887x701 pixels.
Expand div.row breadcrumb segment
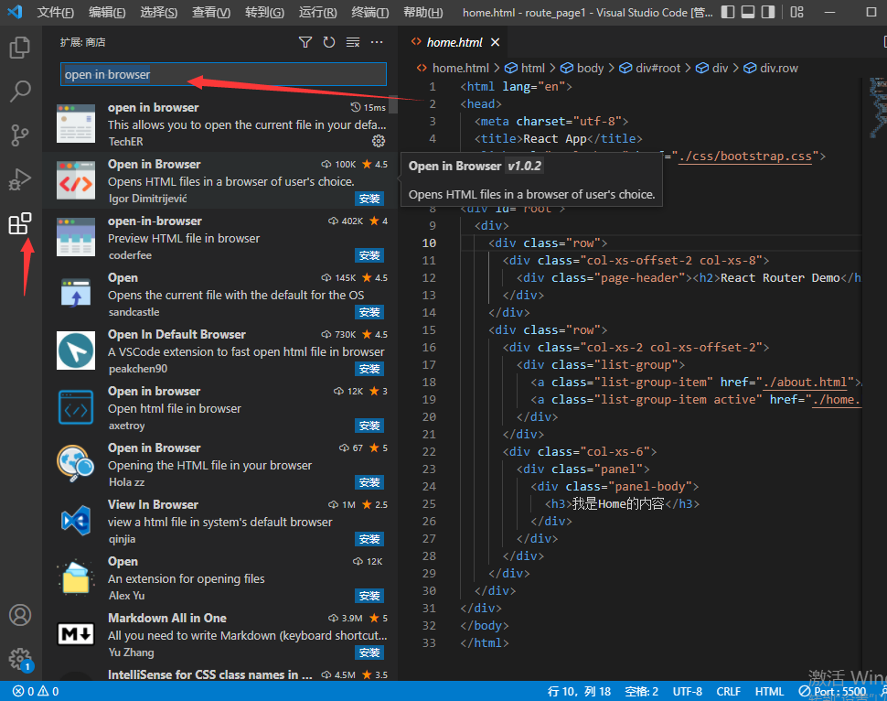point(779,68)
